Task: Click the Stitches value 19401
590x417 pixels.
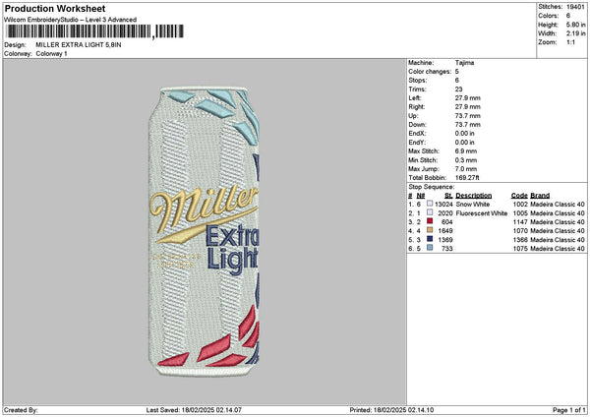Action: 575,7
